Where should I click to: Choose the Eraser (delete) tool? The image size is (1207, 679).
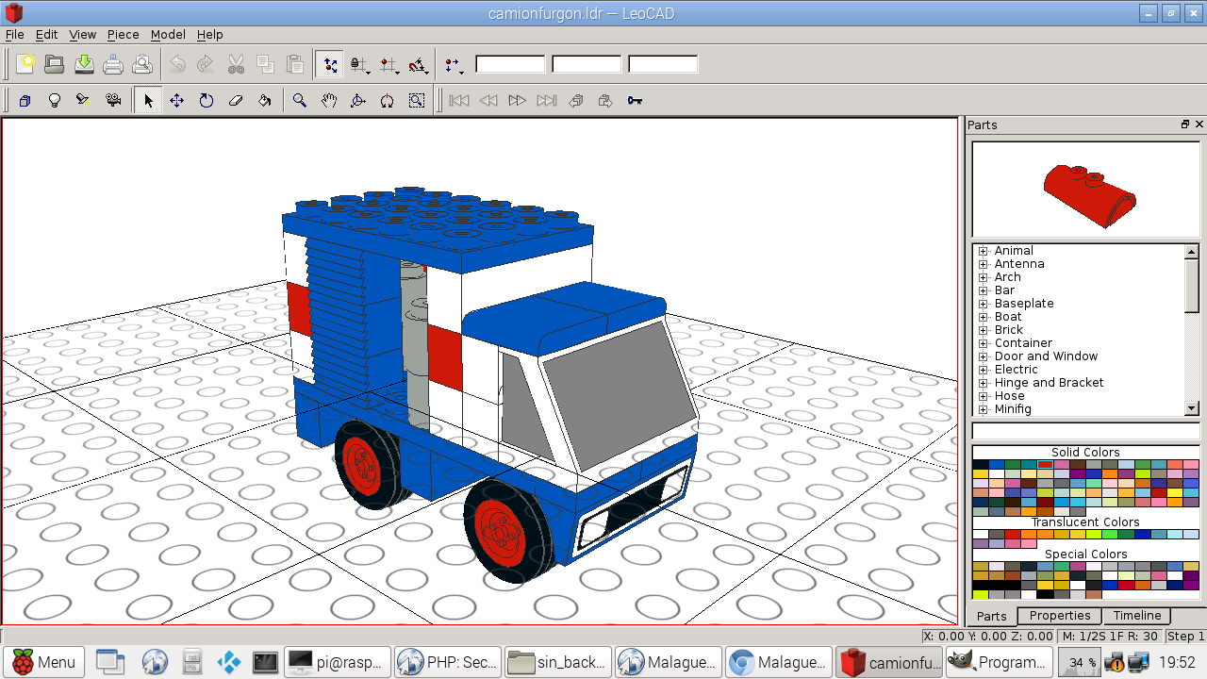pos(236,100)
